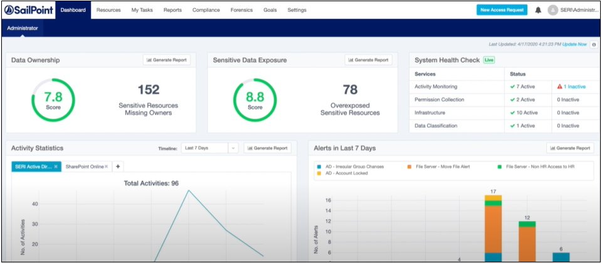This screenshot has height=263, width=602.
Task: Generate Report for Activity Statistics
Action: (x=268, y=148)
